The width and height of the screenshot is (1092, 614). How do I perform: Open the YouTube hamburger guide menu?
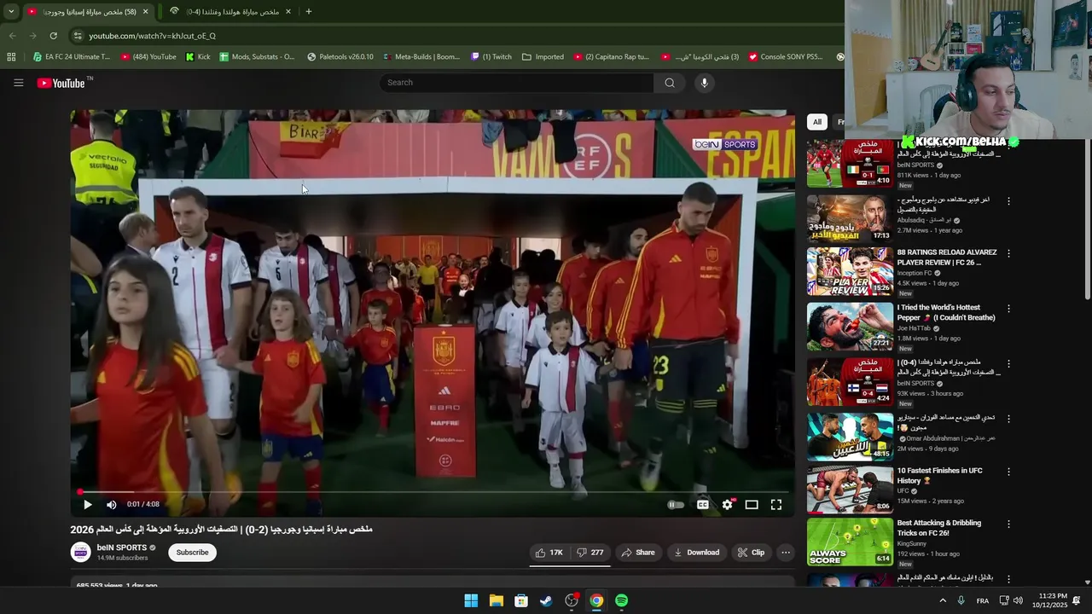(18, 83)
